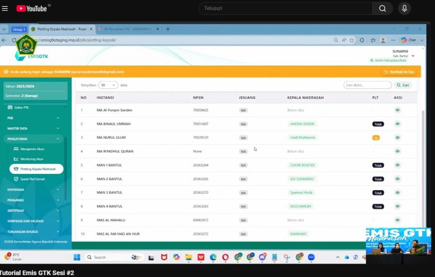Click the orange Ya PLT badge
Image resolution: width=435 pixels, height=277 pixels.
(376, 138)
